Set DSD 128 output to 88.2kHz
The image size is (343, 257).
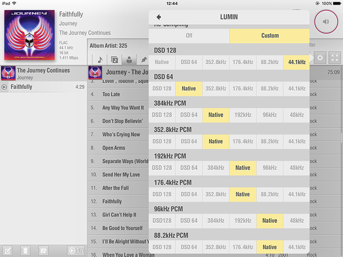click(270, 62)
